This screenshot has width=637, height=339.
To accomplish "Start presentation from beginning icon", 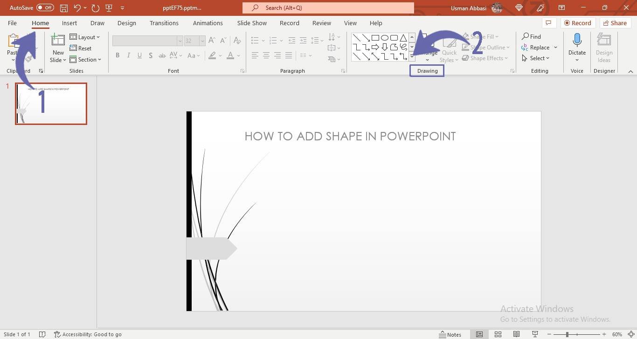I will pyautogui.click(x=109, y=8).
